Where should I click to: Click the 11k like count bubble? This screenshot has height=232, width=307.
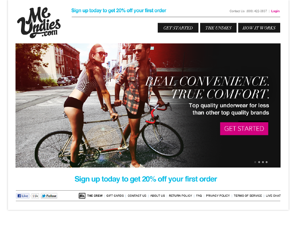point(35,196)
